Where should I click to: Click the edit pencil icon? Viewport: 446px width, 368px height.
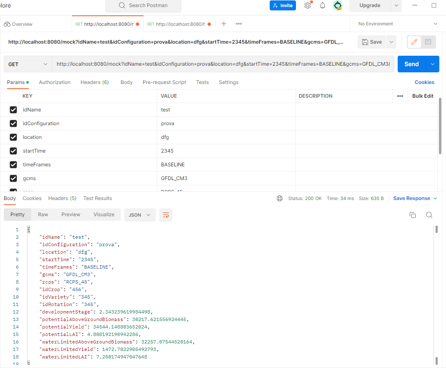[x=414, y=42]
